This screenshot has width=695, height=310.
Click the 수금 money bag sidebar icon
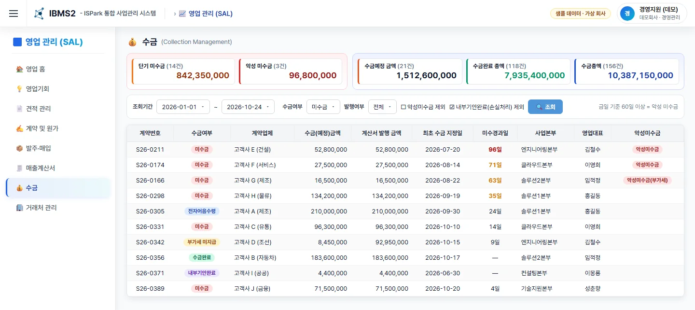pyautogui.click(x=19, y=188)
